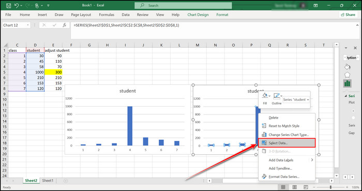
Task: Zoom in with the plus button
Action: pos(347,187)
